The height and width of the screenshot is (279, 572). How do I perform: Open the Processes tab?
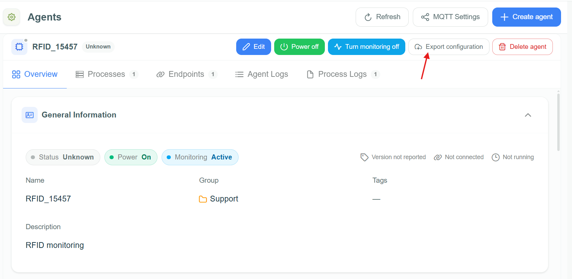[x=106, y=74]
